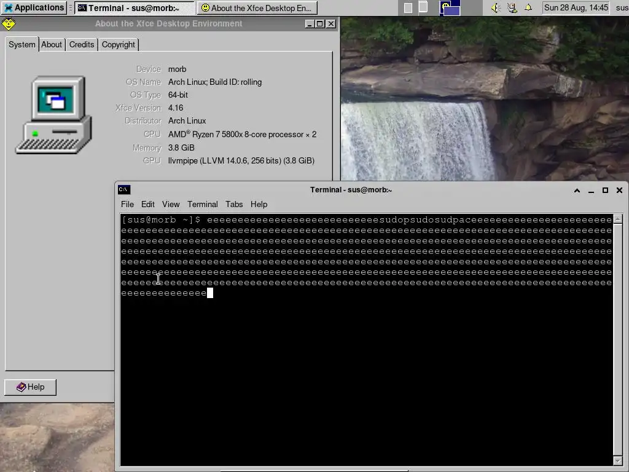Minimize the Terminal window

tap(591, 191)
